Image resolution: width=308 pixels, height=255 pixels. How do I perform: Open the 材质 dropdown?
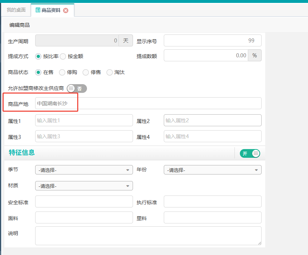(84, 186)
